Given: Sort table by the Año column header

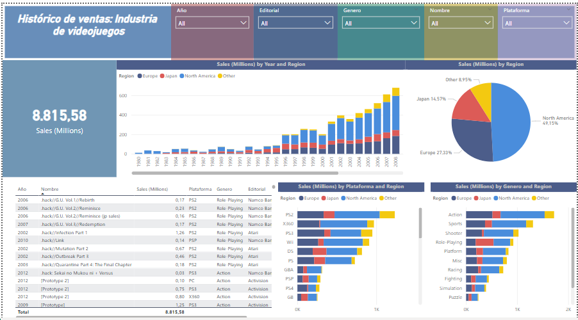Looking at the screenshot, I should (22, 189).
